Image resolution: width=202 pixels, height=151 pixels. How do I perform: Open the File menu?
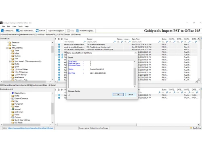(x=4, y=27)
